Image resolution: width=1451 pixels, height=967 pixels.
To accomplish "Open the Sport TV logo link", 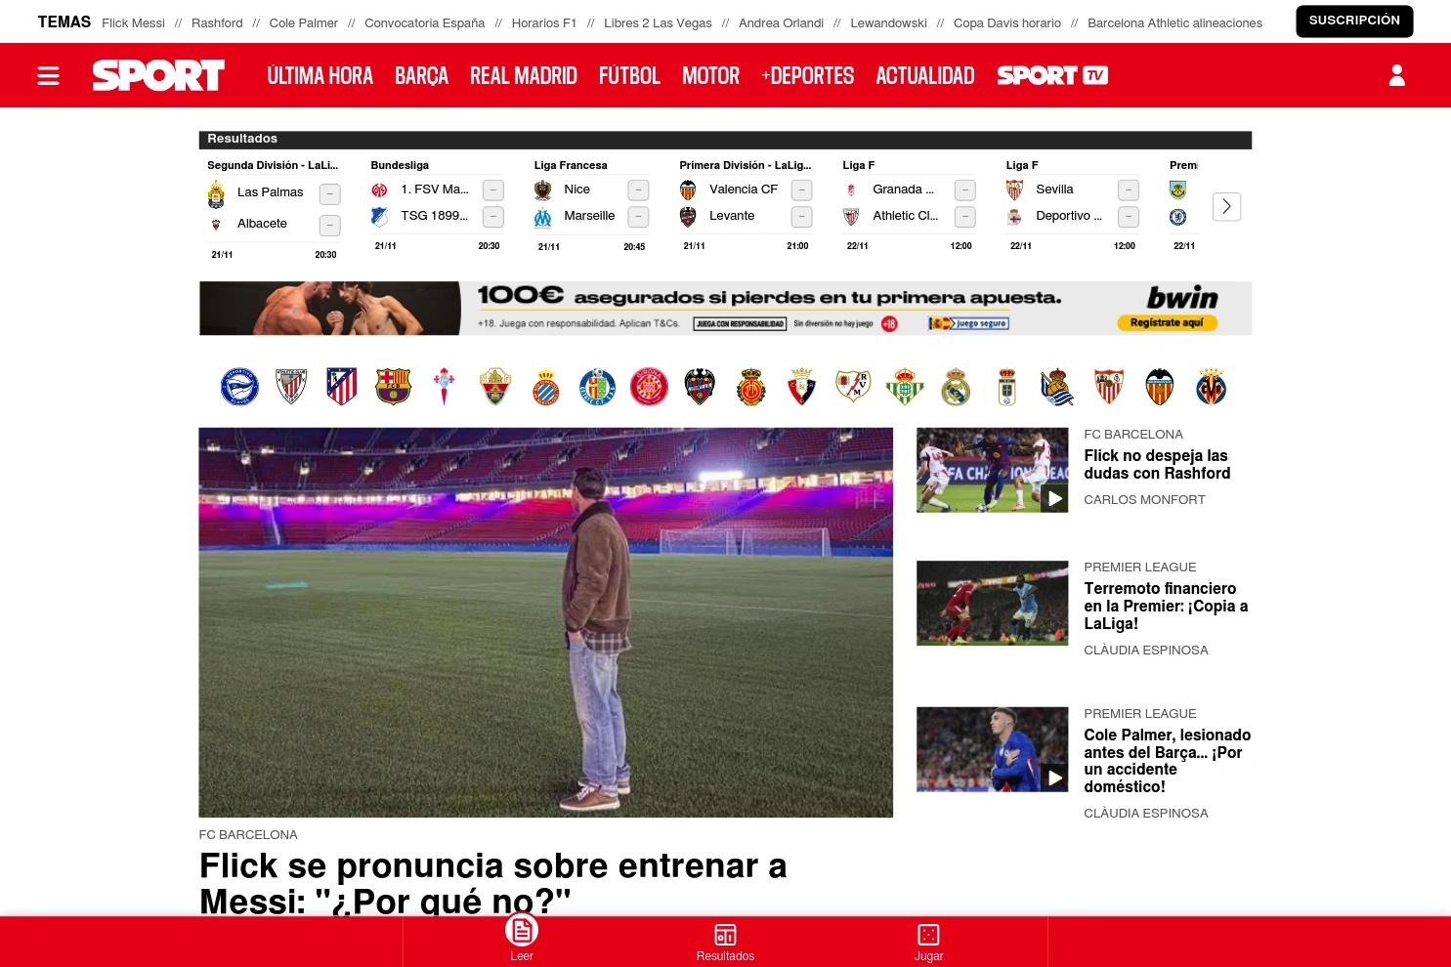I will pyautogui.click(x=1052, y=75).
